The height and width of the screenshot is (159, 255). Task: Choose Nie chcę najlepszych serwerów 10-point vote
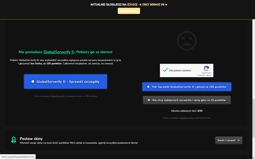click(187, 100)
